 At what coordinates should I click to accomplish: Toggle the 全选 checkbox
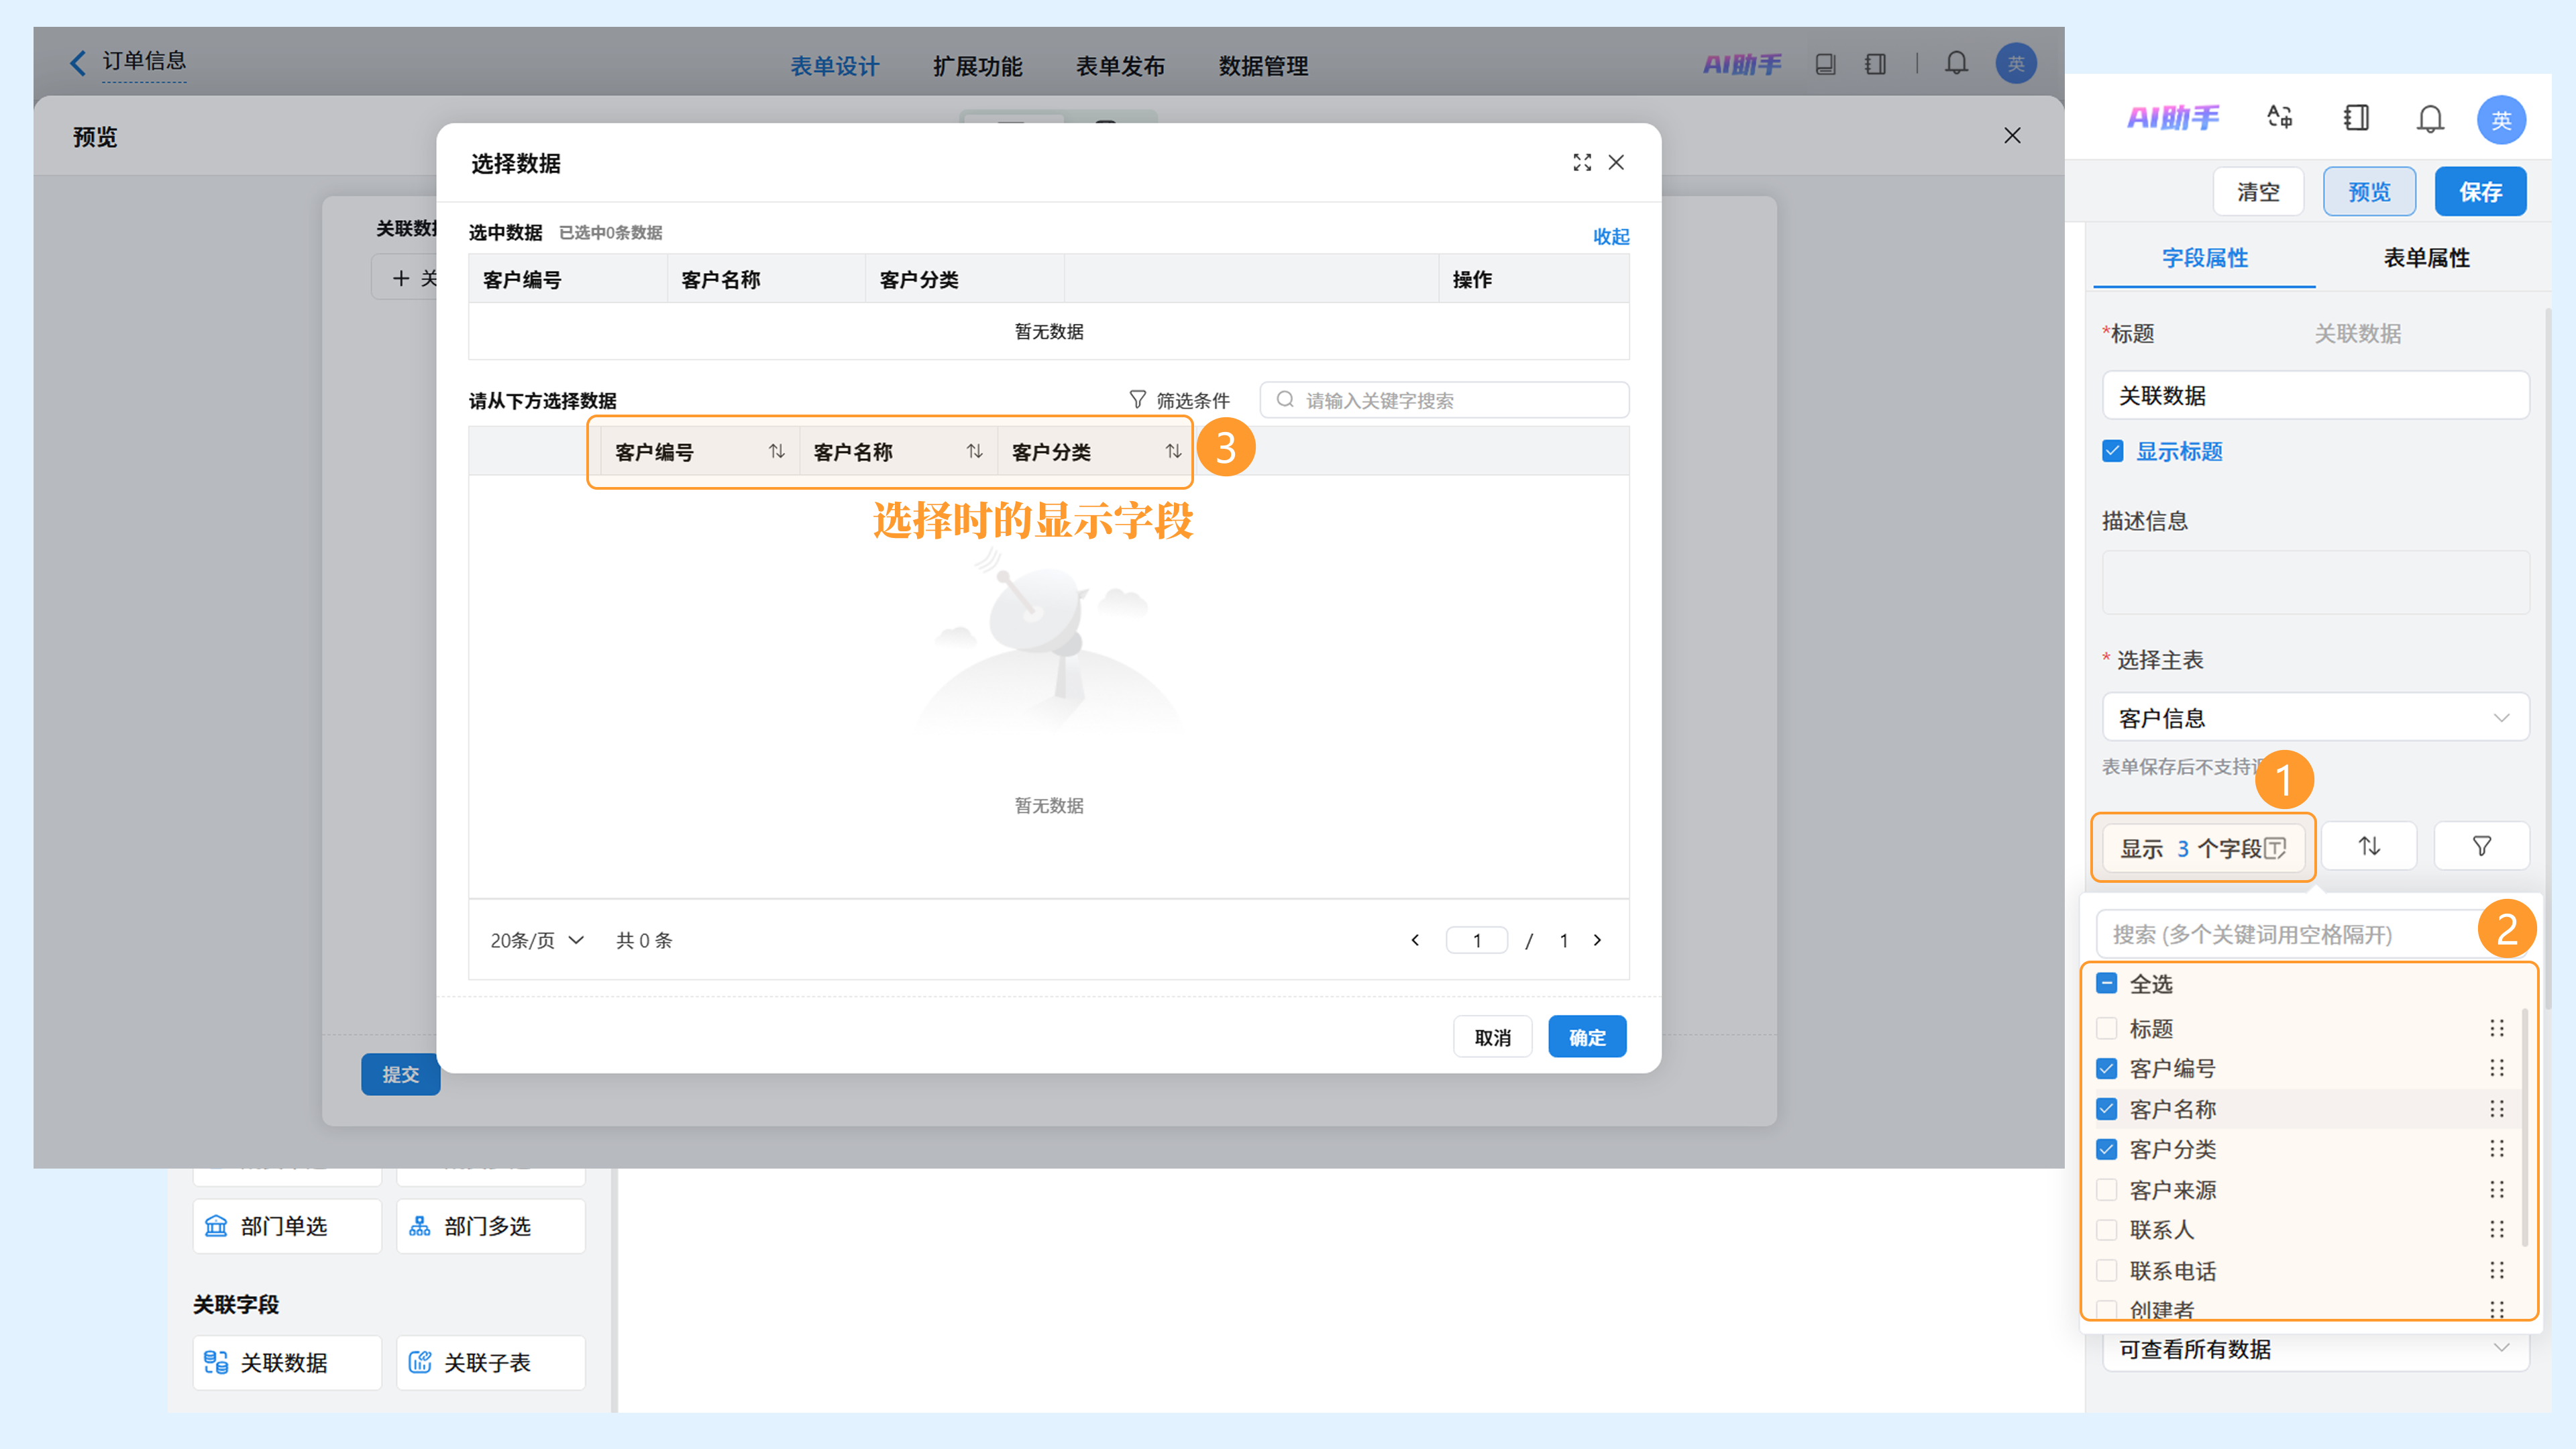pyautogui.click(x=2106, y=983)
